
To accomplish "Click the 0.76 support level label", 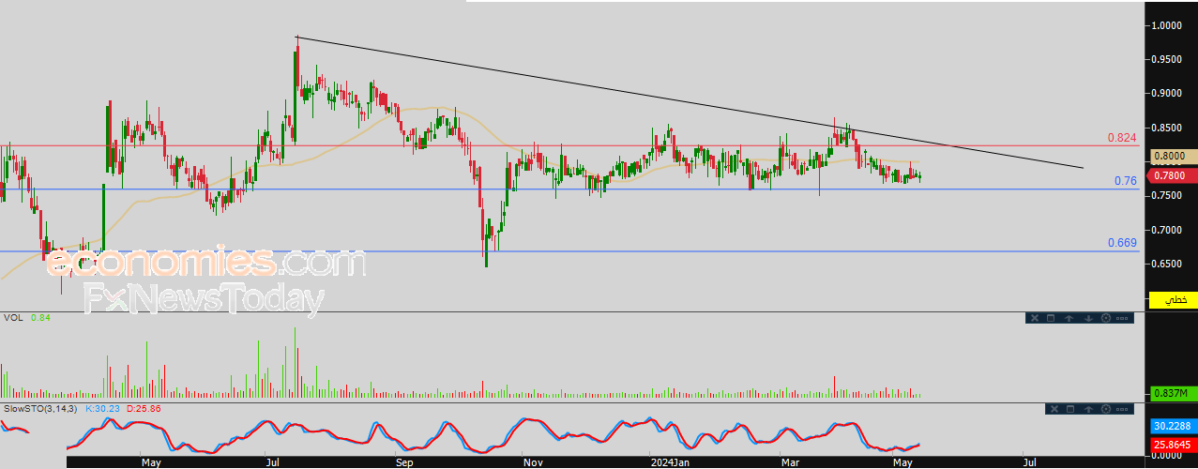I will pos(1127,181).
